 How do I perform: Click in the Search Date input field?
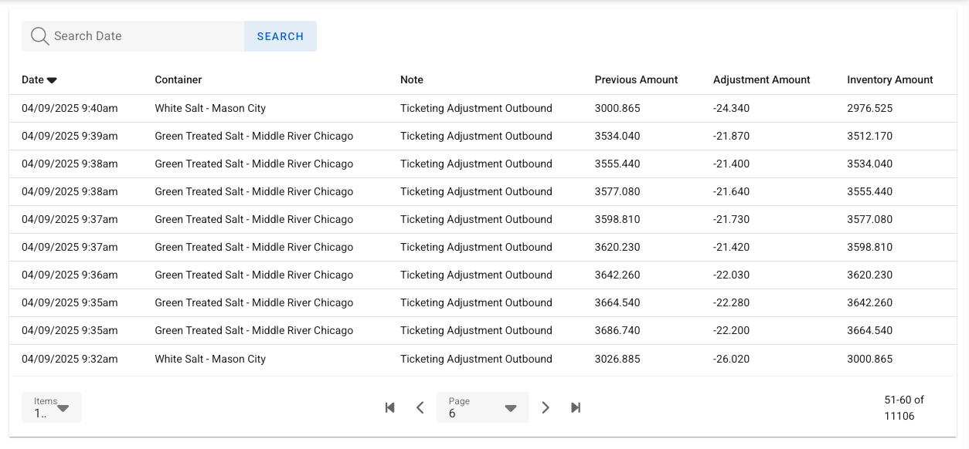[139, 35]
